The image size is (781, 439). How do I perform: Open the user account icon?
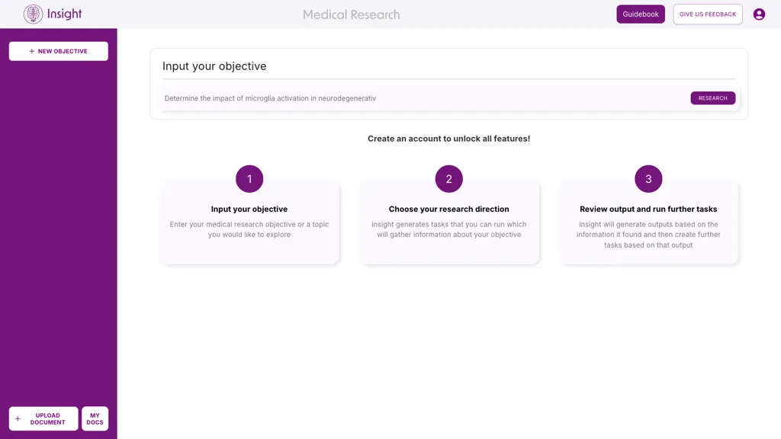pos(759,14)
